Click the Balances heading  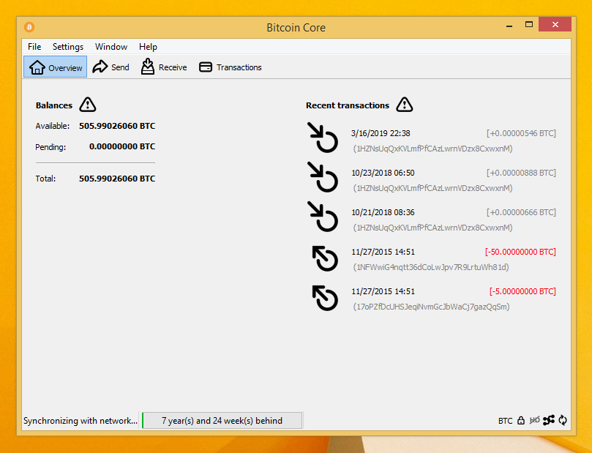click(54, 105)
